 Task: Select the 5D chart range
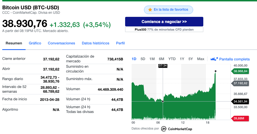[x=143, y=59]
